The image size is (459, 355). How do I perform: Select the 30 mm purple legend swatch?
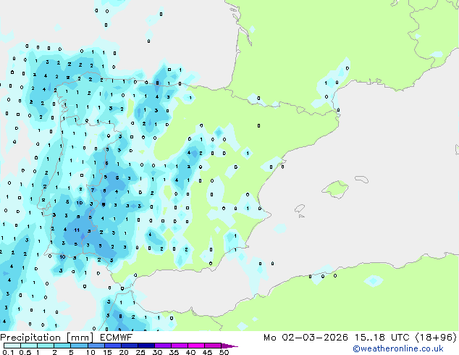(162, 346)
